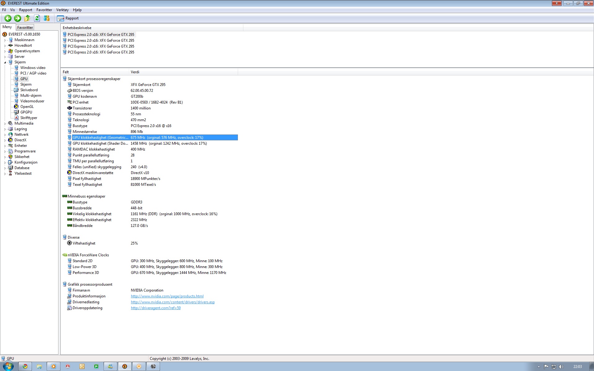Open the nvidia.com drivers.asp link

(173, 302)
